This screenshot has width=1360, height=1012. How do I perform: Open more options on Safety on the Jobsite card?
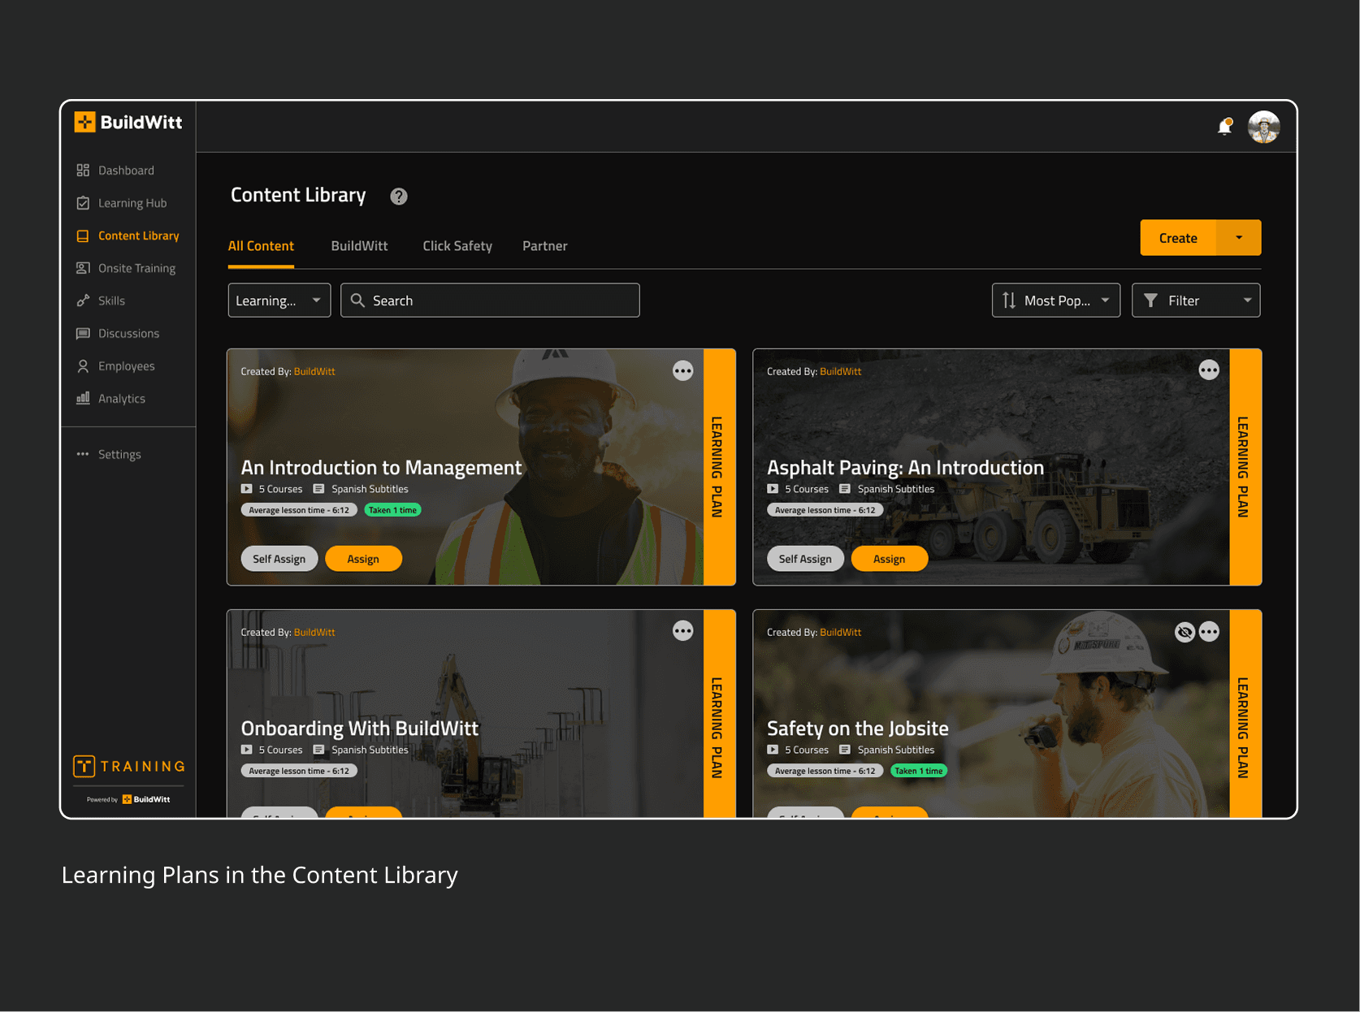point(1209,632)
